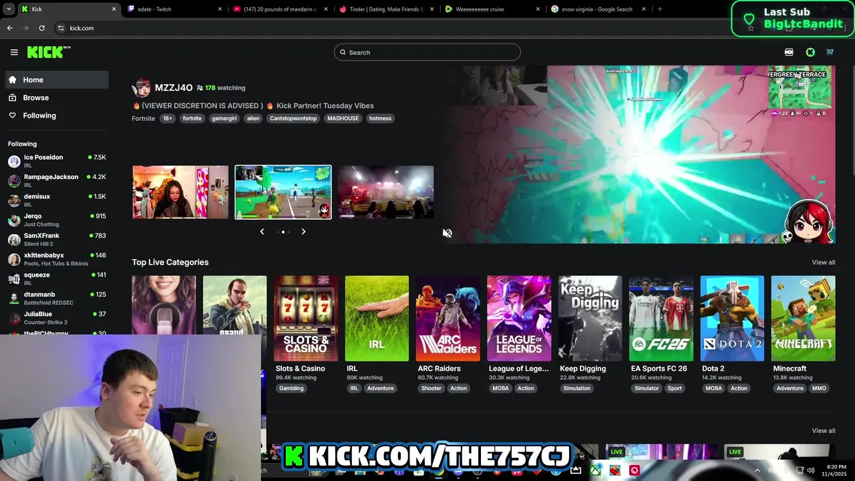Open Slots & Casino category card
855x481 pixels.
coord(306,319)
